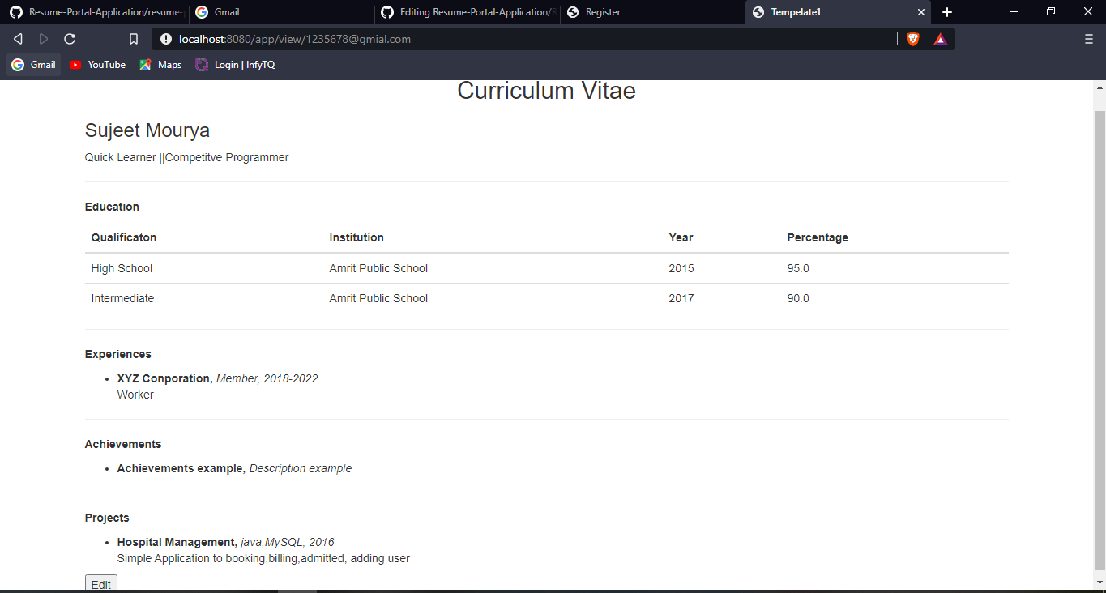The height and width of the screenshot is (593, 1106).
Task: Switch to the Register tab
Action: (x=653, y=12)
